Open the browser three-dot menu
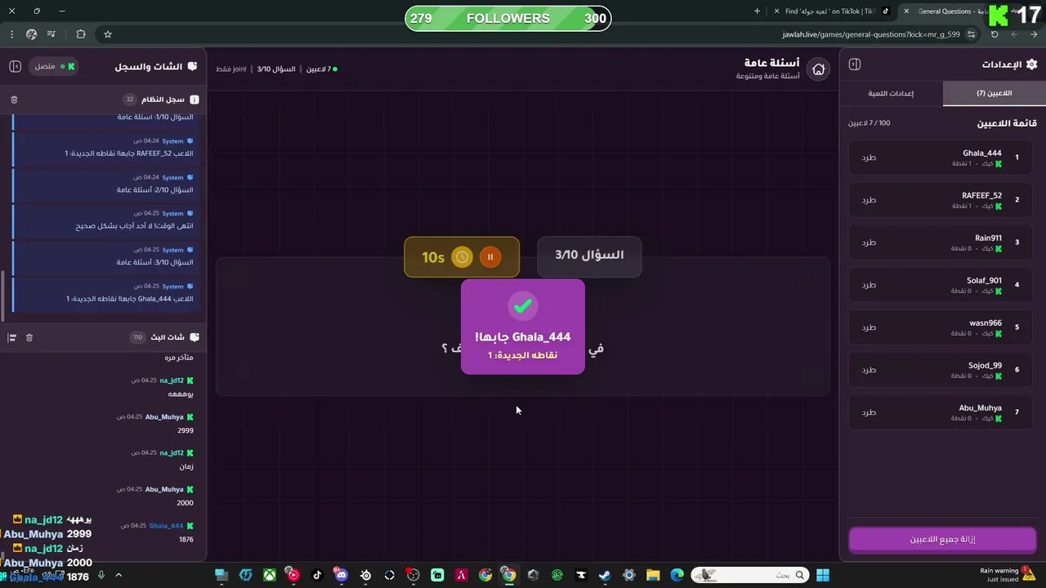This screenshot has width=1046, height=588. point(11,34)
